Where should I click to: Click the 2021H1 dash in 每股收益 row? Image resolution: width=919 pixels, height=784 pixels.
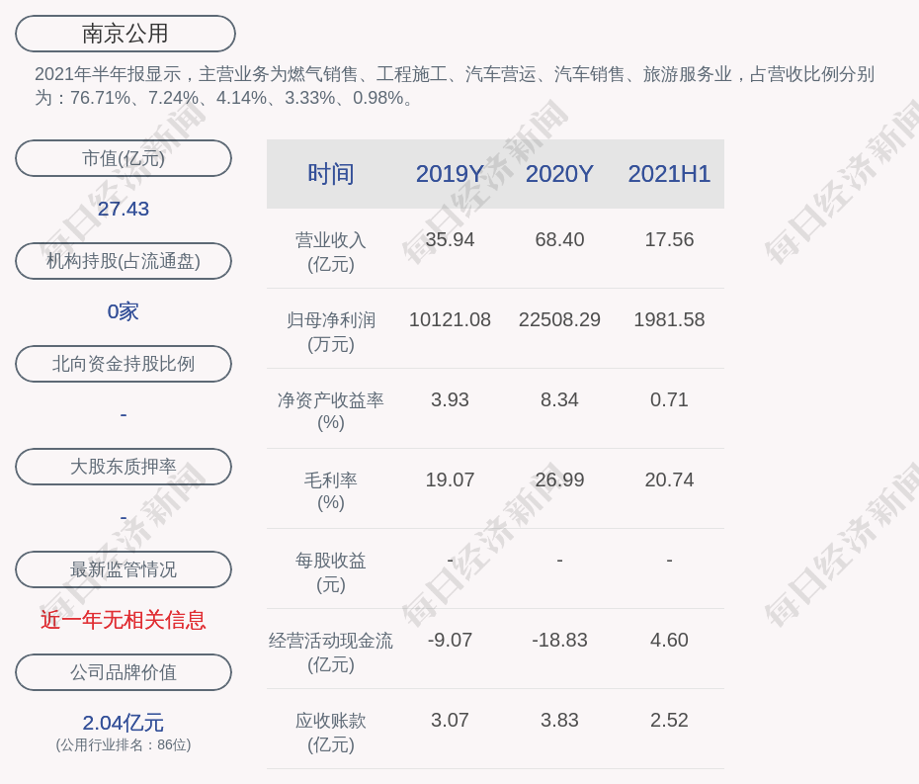pyautogui.click(x=669, y=561)
